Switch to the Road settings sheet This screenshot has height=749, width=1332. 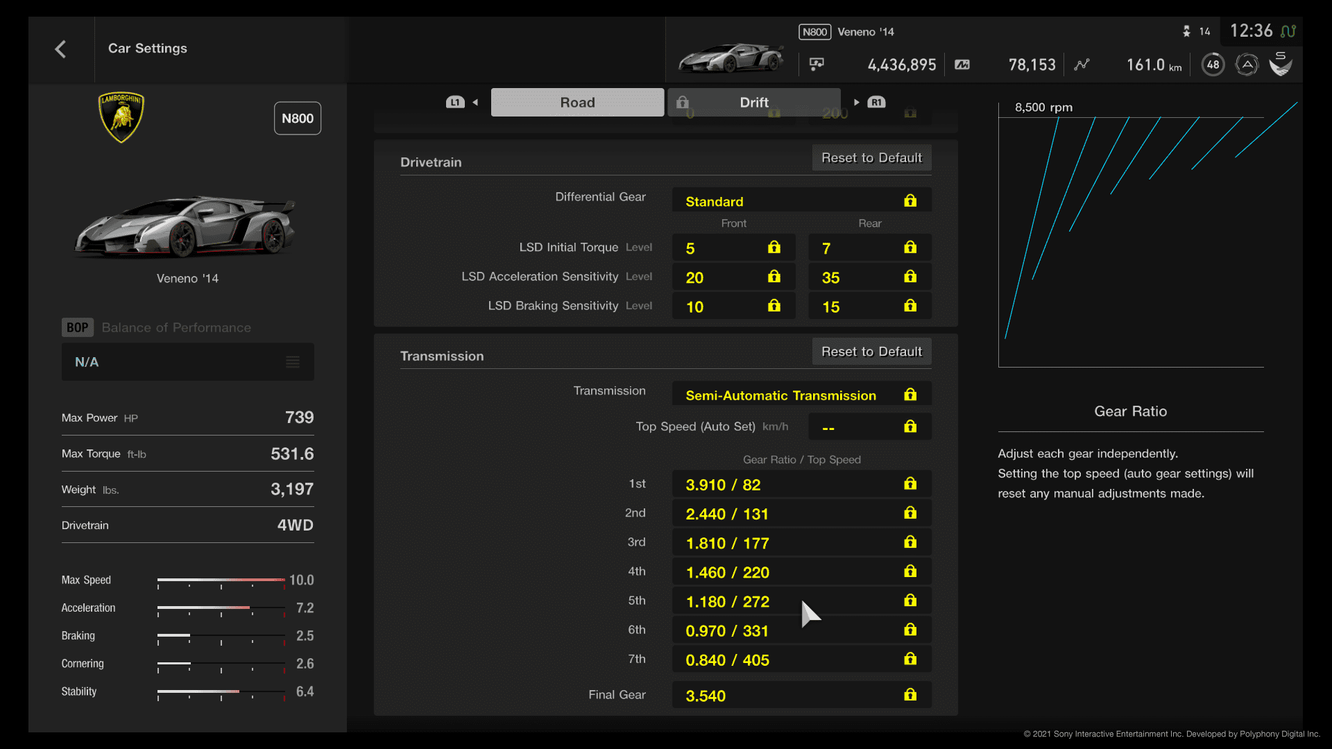point(577,103)
